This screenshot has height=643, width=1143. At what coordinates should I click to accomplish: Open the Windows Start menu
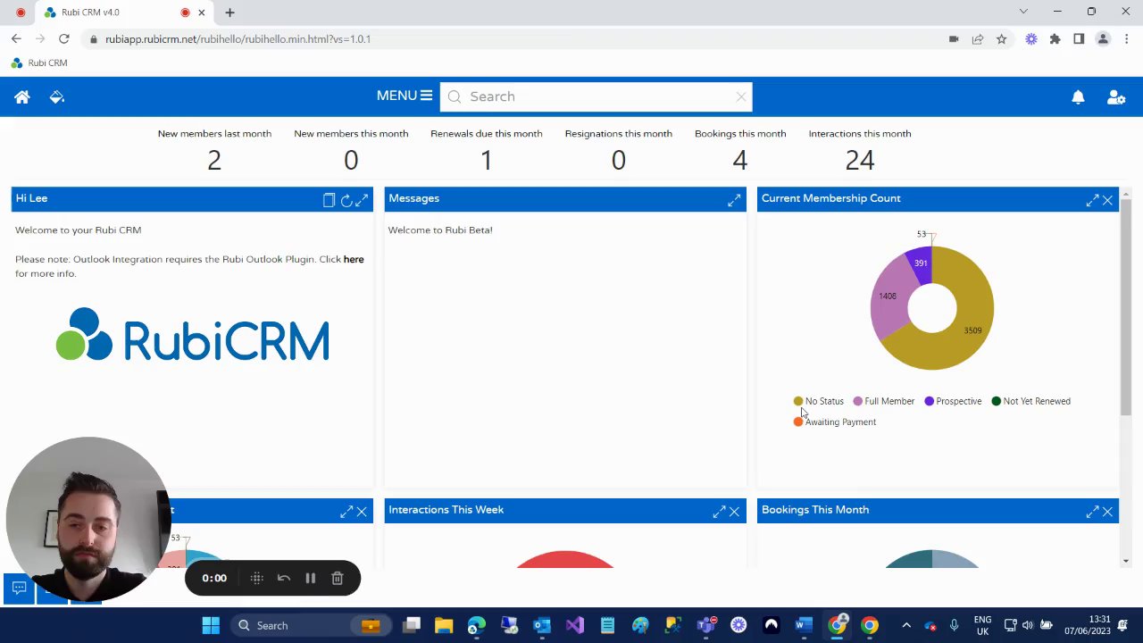coord(211,625)
